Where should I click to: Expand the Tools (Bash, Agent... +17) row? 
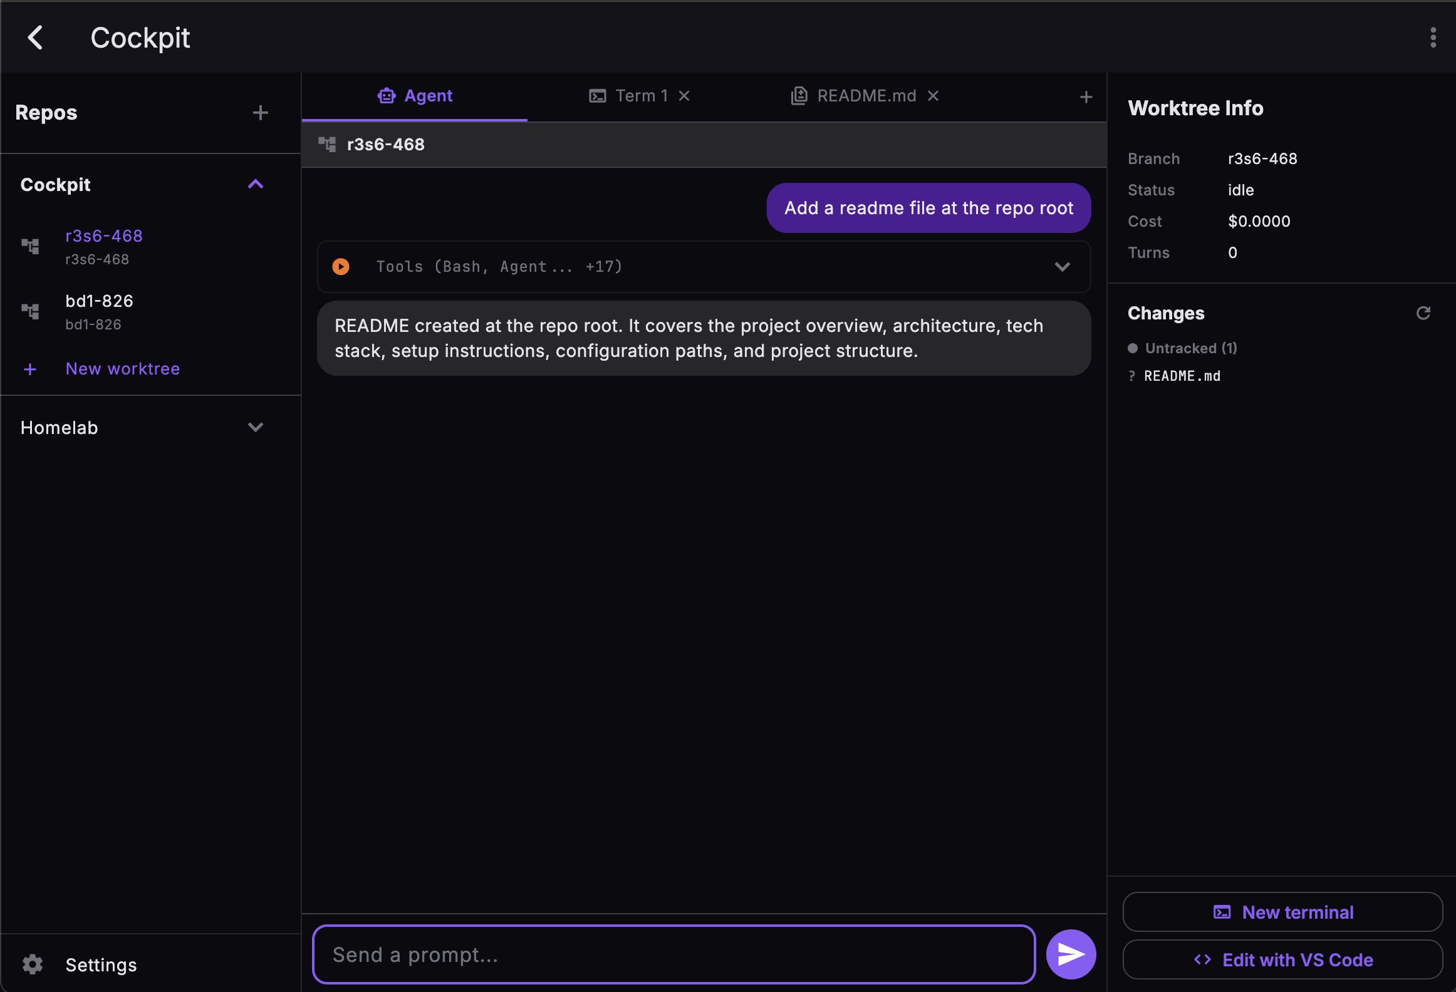point(704,267)
